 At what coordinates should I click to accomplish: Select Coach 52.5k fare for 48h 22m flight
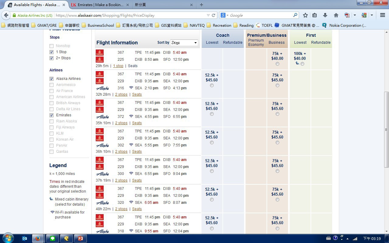[212, 200]
